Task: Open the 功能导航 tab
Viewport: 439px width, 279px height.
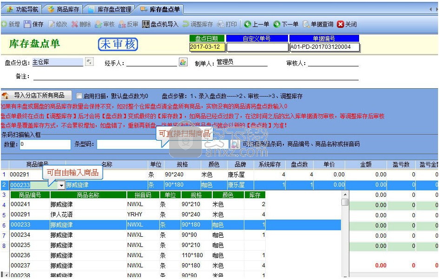Action: click(x=23, y=9)
